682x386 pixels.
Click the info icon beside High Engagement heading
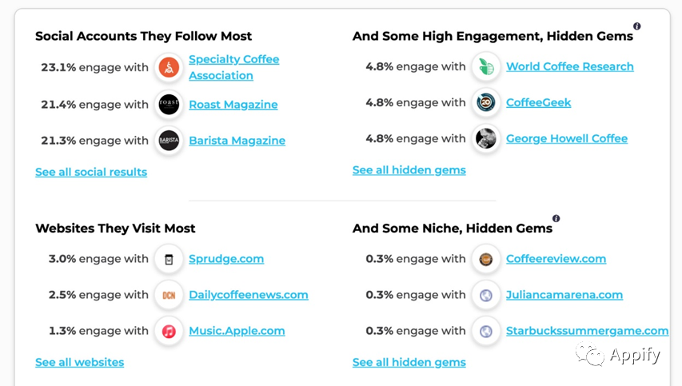pos(636,26)
